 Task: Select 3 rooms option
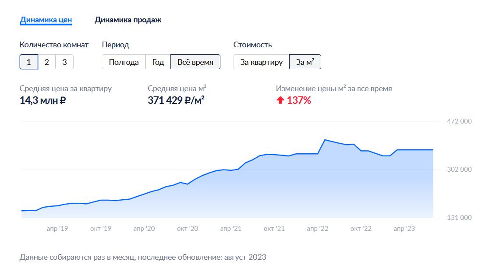tap(64, 62)
